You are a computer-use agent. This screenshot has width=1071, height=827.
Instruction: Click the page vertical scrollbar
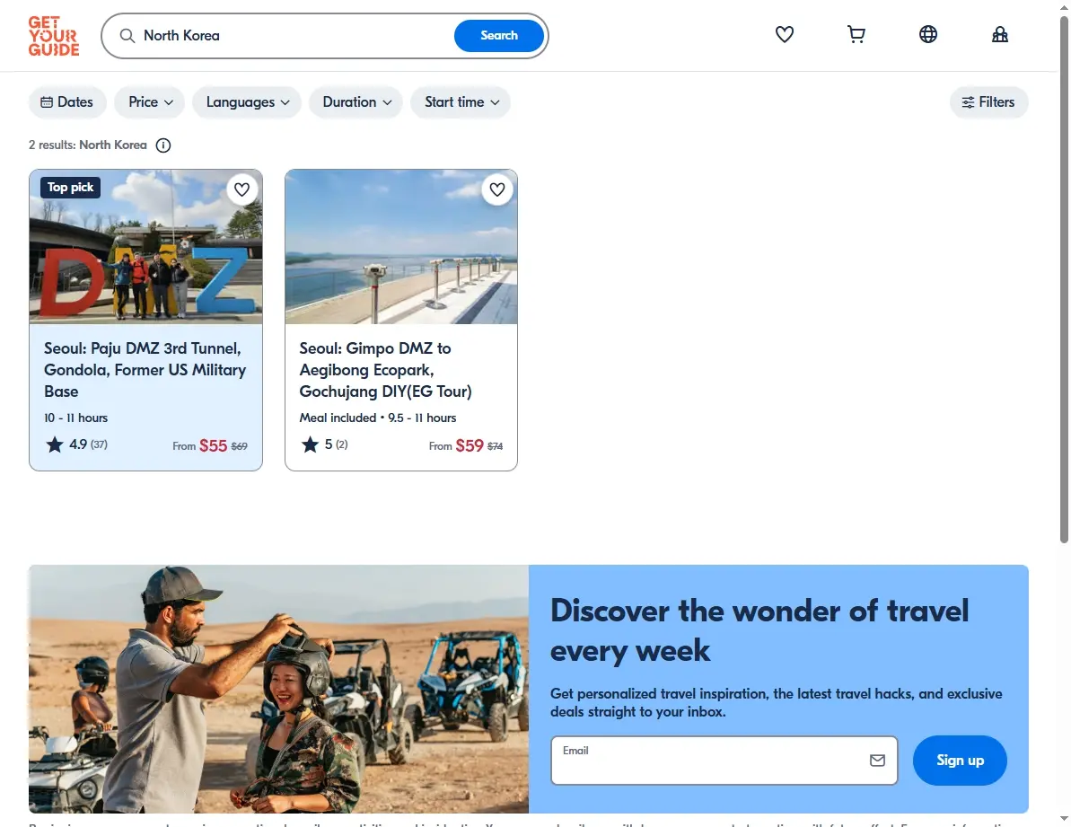1064,280
